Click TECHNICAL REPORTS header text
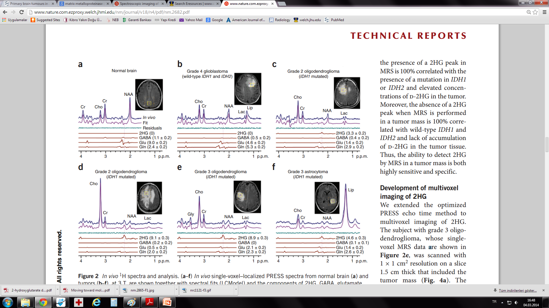 pyautogui.click(x=408, y=36)
